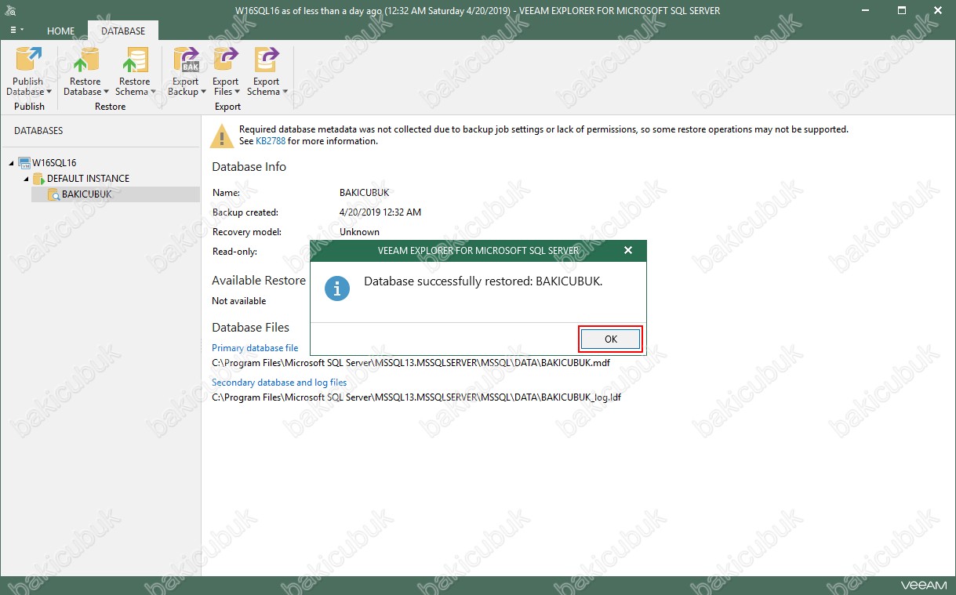Collapse the DEFAULT INSTANCE tree node
This screenshot has width=956, height=595.
pyautogui.click(x=26, y=179)
